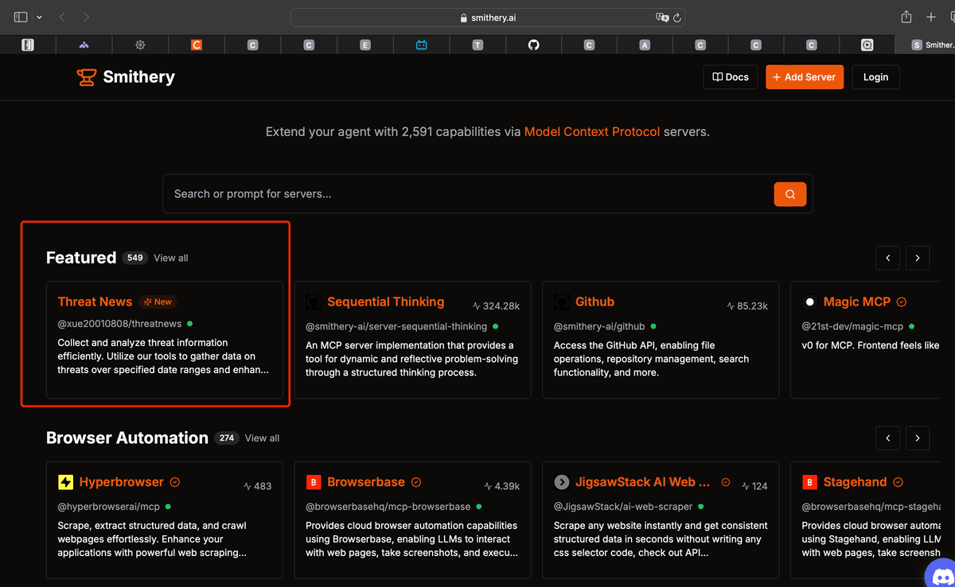Open the Safari share icon
The width and height of the screenshot is (955, 587).
[906, 17]
